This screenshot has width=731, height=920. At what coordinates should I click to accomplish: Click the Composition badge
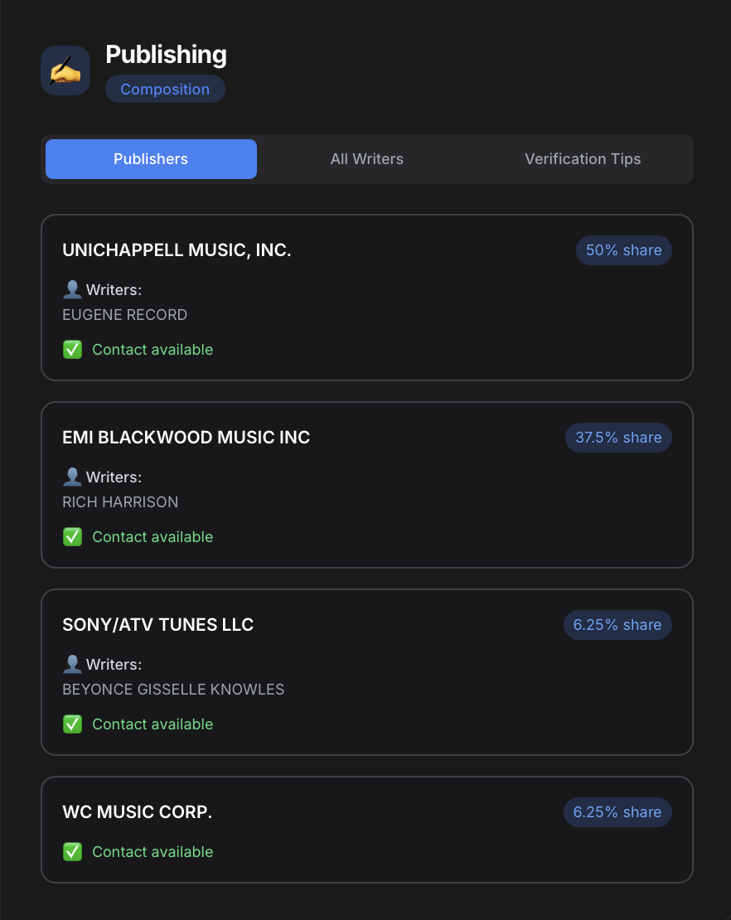(165, 89)
